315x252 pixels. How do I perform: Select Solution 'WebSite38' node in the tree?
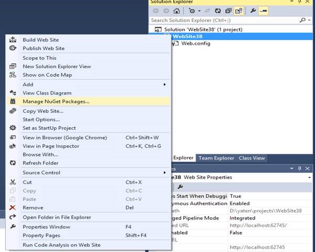pos(203,29)
